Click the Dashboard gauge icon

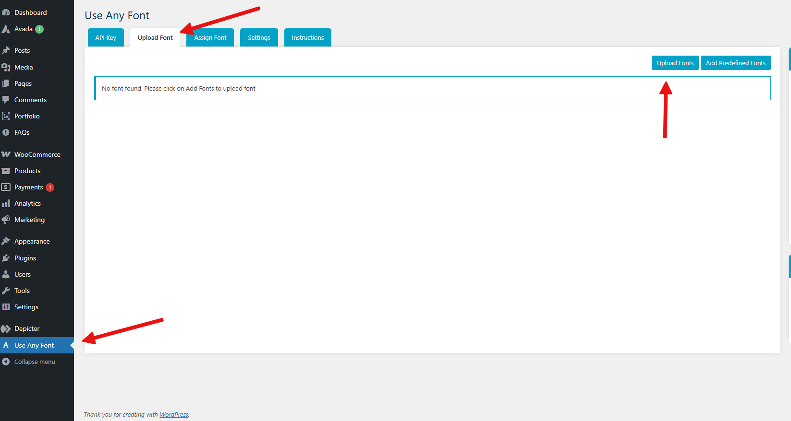point(6,12)
